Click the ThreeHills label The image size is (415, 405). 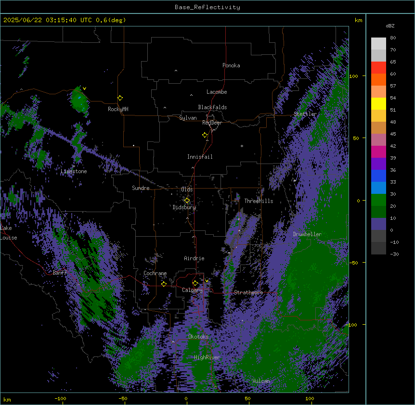259,201
